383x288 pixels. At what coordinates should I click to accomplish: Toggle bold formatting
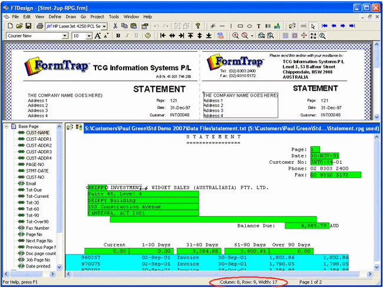[x=118, y=36]
